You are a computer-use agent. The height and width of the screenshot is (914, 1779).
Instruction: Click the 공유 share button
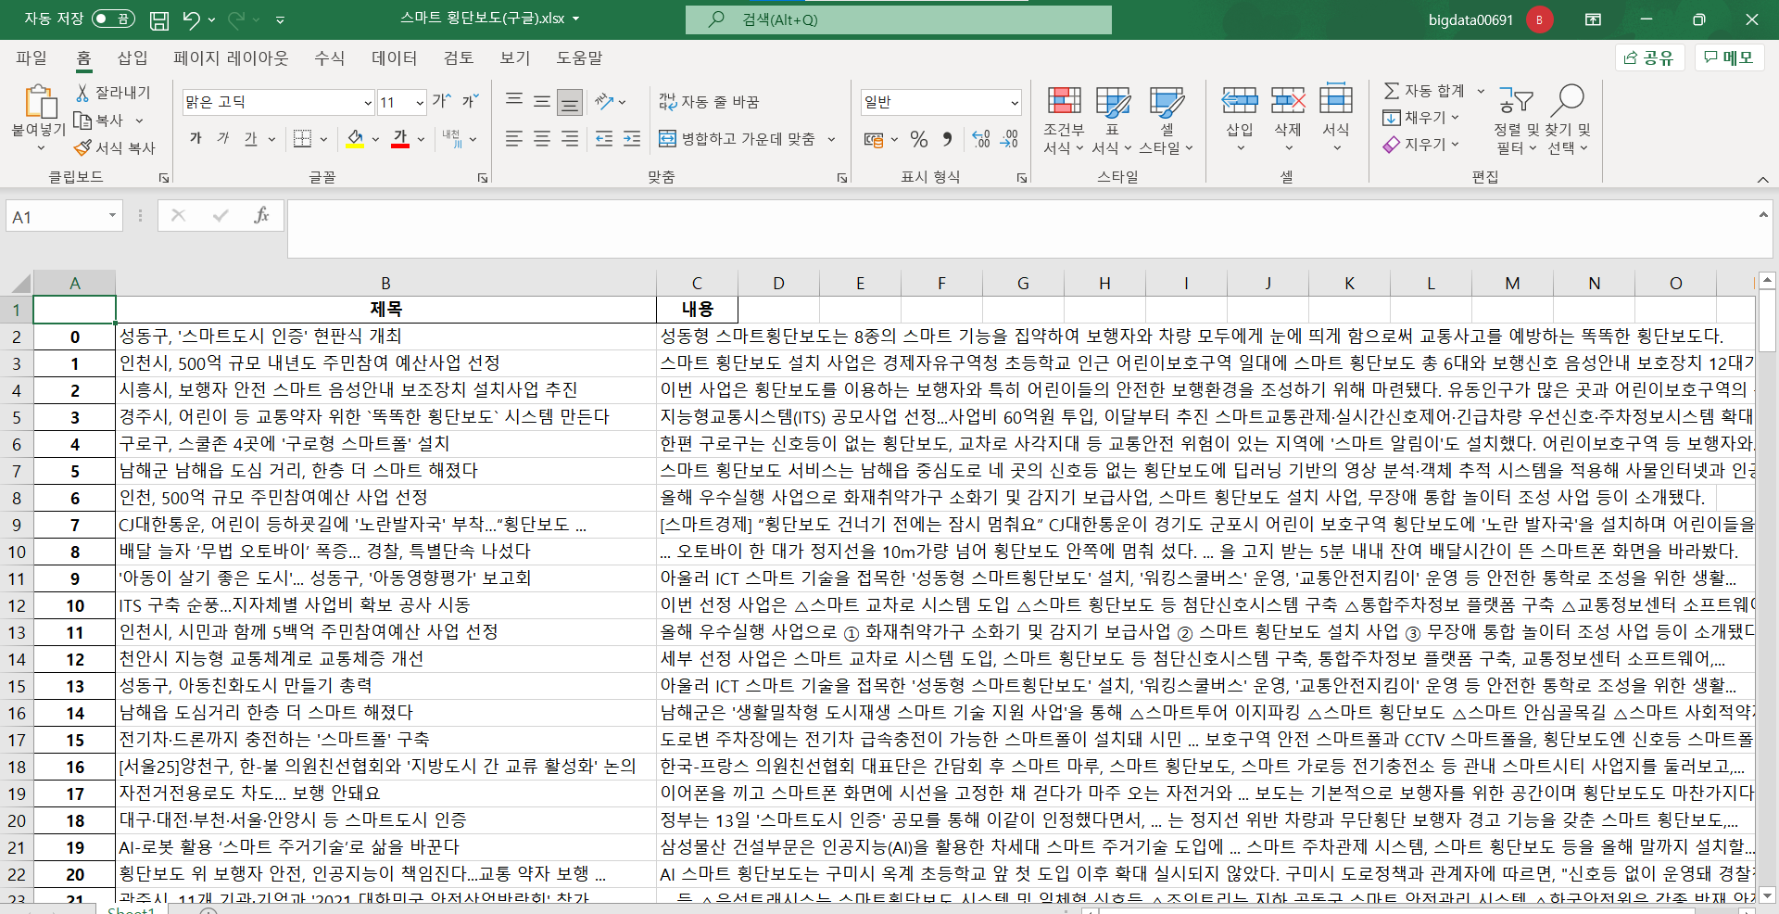tap(1649, 57)
